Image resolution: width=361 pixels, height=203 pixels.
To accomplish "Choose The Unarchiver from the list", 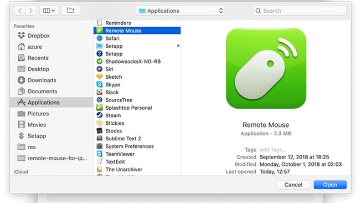I will point(137,169).
